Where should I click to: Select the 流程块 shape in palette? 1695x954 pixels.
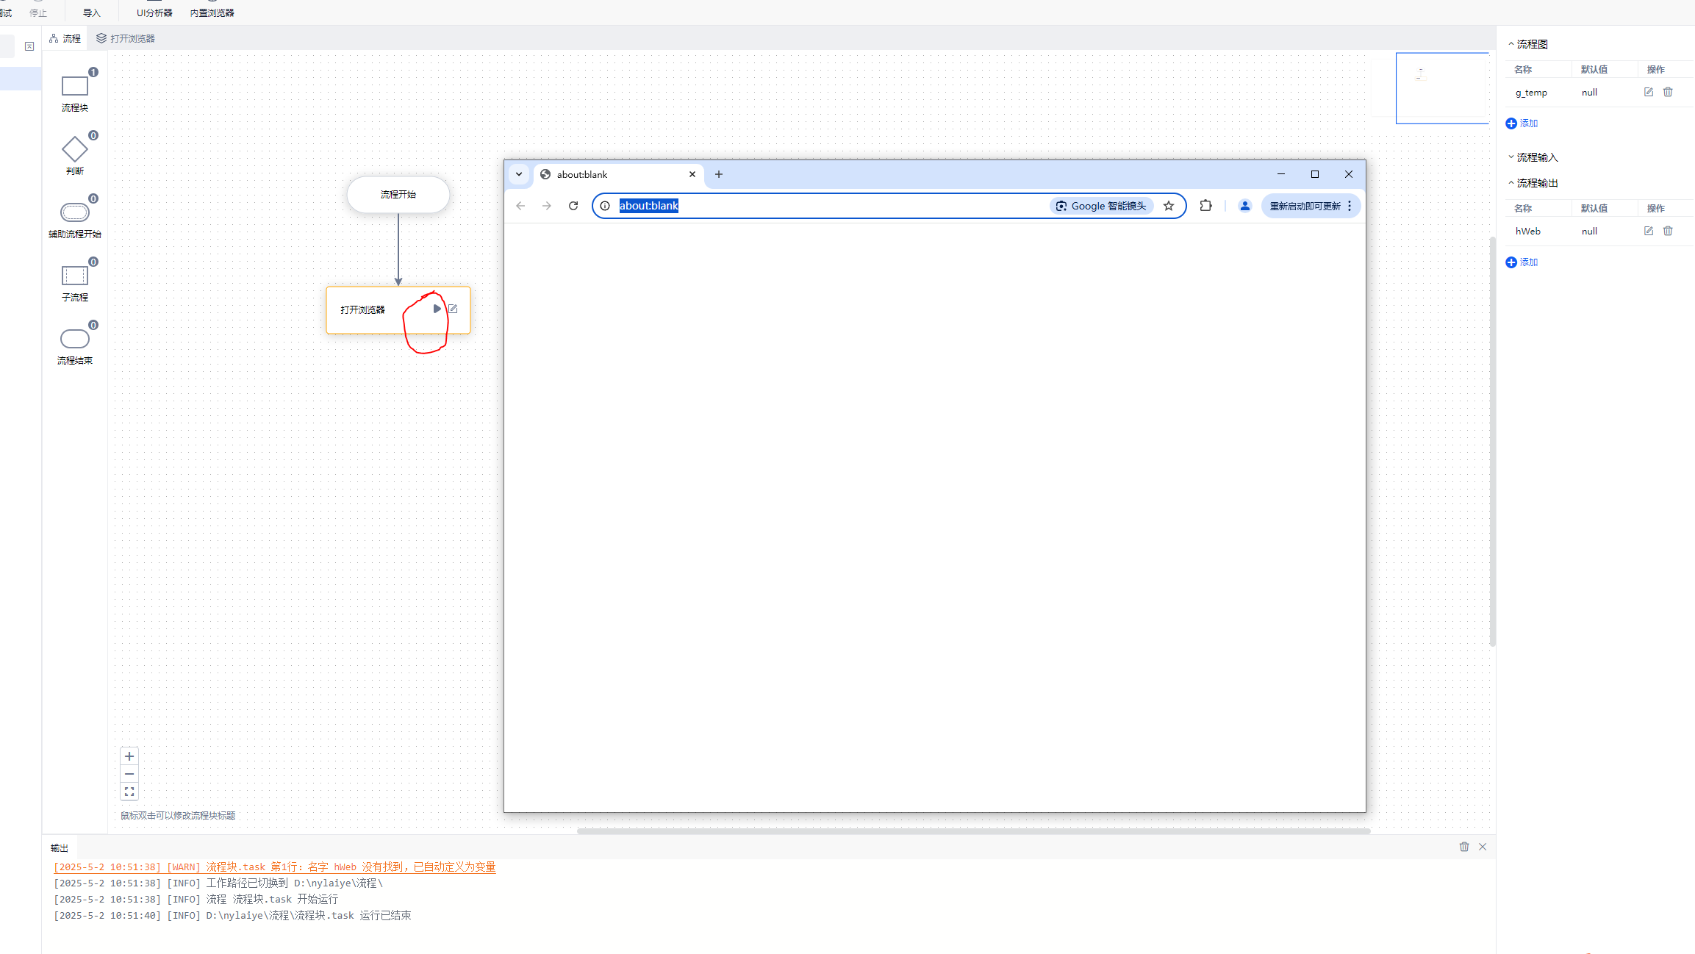coord(74,87)
